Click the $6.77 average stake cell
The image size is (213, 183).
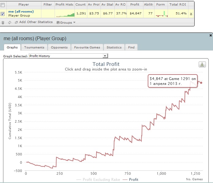(x=108, y=13)
